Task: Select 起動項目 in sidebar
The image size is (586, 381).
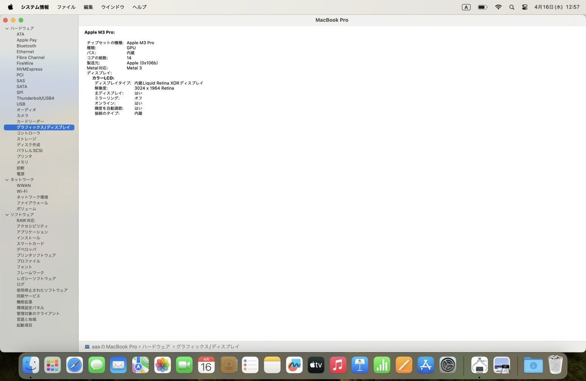Action: click(24, 325)
